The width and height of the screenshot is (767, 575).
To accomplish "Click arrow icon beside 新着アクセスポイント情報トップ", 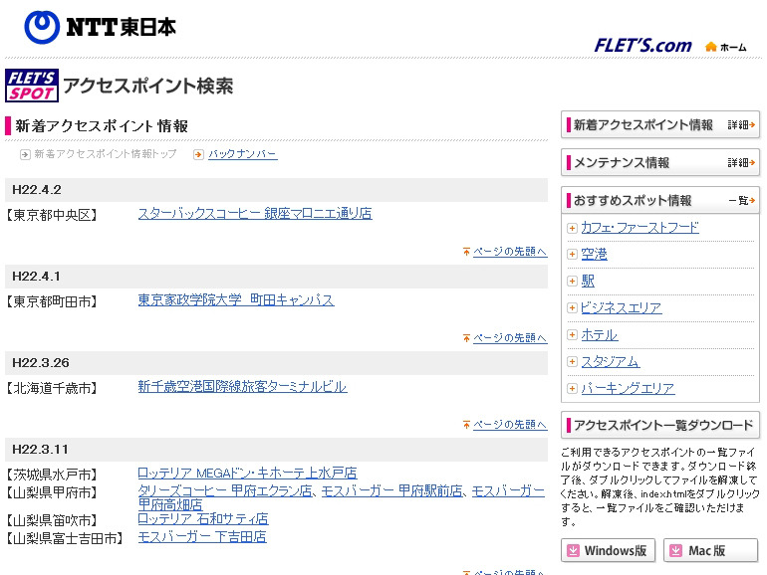I will pyautogui.click(x=25, y=155).
